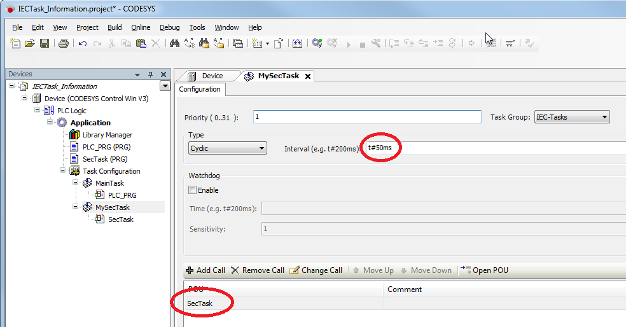Collapse the Task Configuration tree node
The height and width of the screenshot is (327, 626).
(x=63, y=171)
